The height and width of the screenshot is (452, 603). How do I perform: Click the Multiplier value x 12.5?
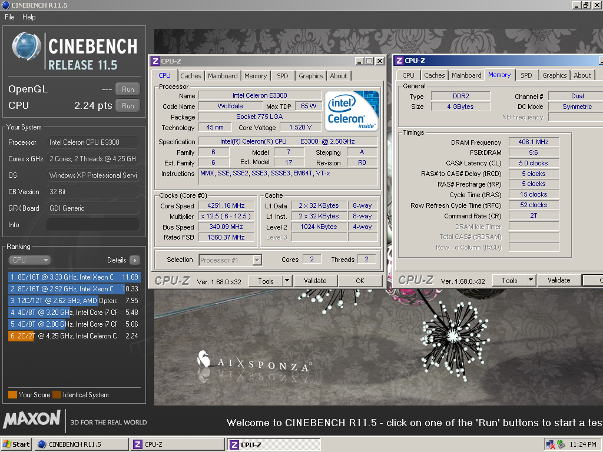226,217
